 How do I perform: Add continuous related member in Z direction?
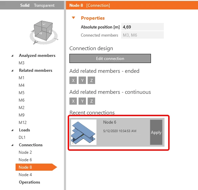(91, 101)
